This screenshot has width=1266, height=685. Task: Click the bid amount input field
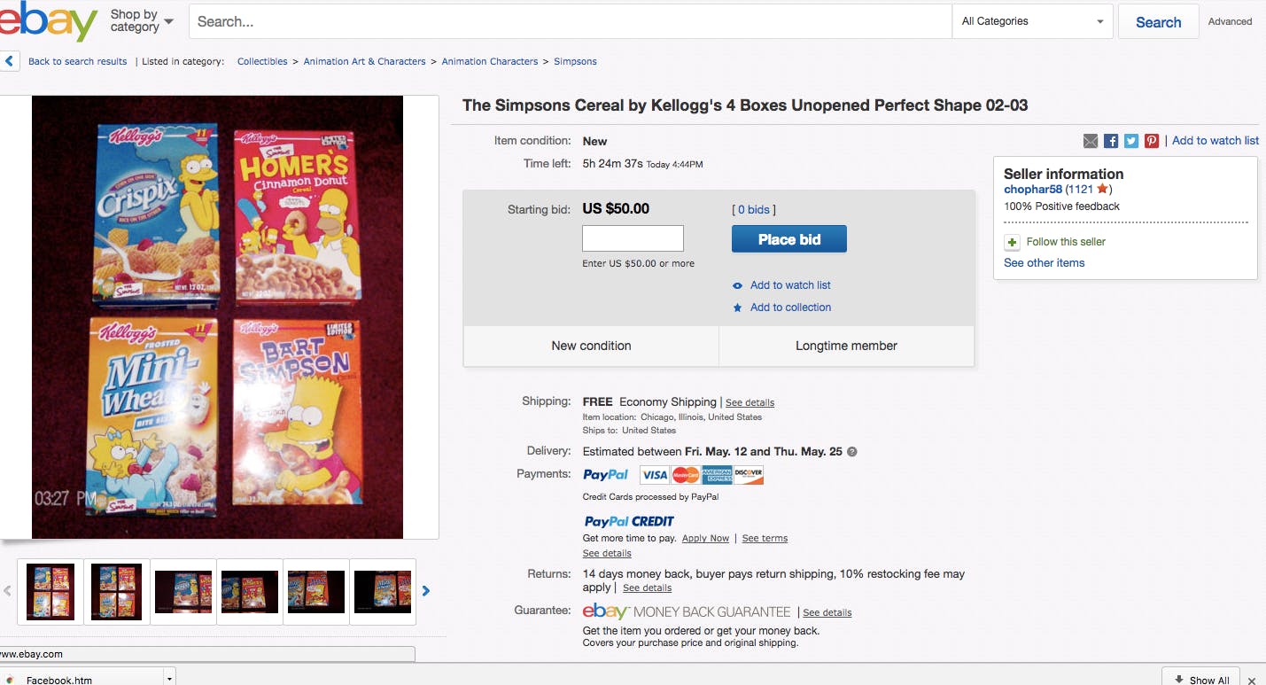[x=633, y=238]
